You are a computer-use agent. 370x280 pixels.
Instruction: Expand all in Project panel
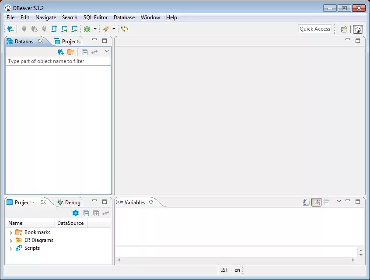(96, 213)
